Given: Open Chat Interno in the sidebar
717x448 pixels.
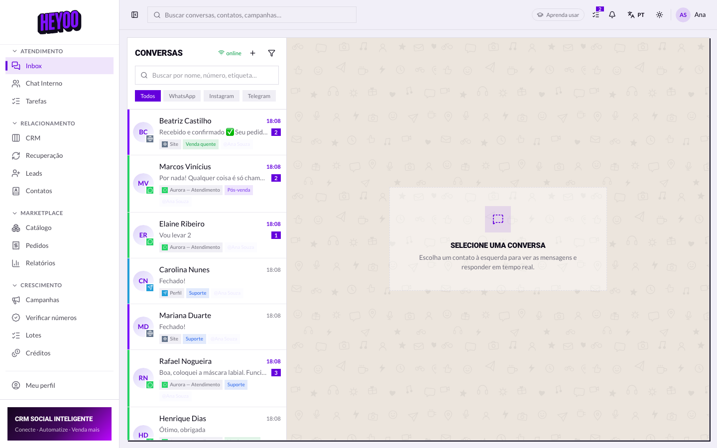Looking at the screenshot, I should tap(60, 83).
